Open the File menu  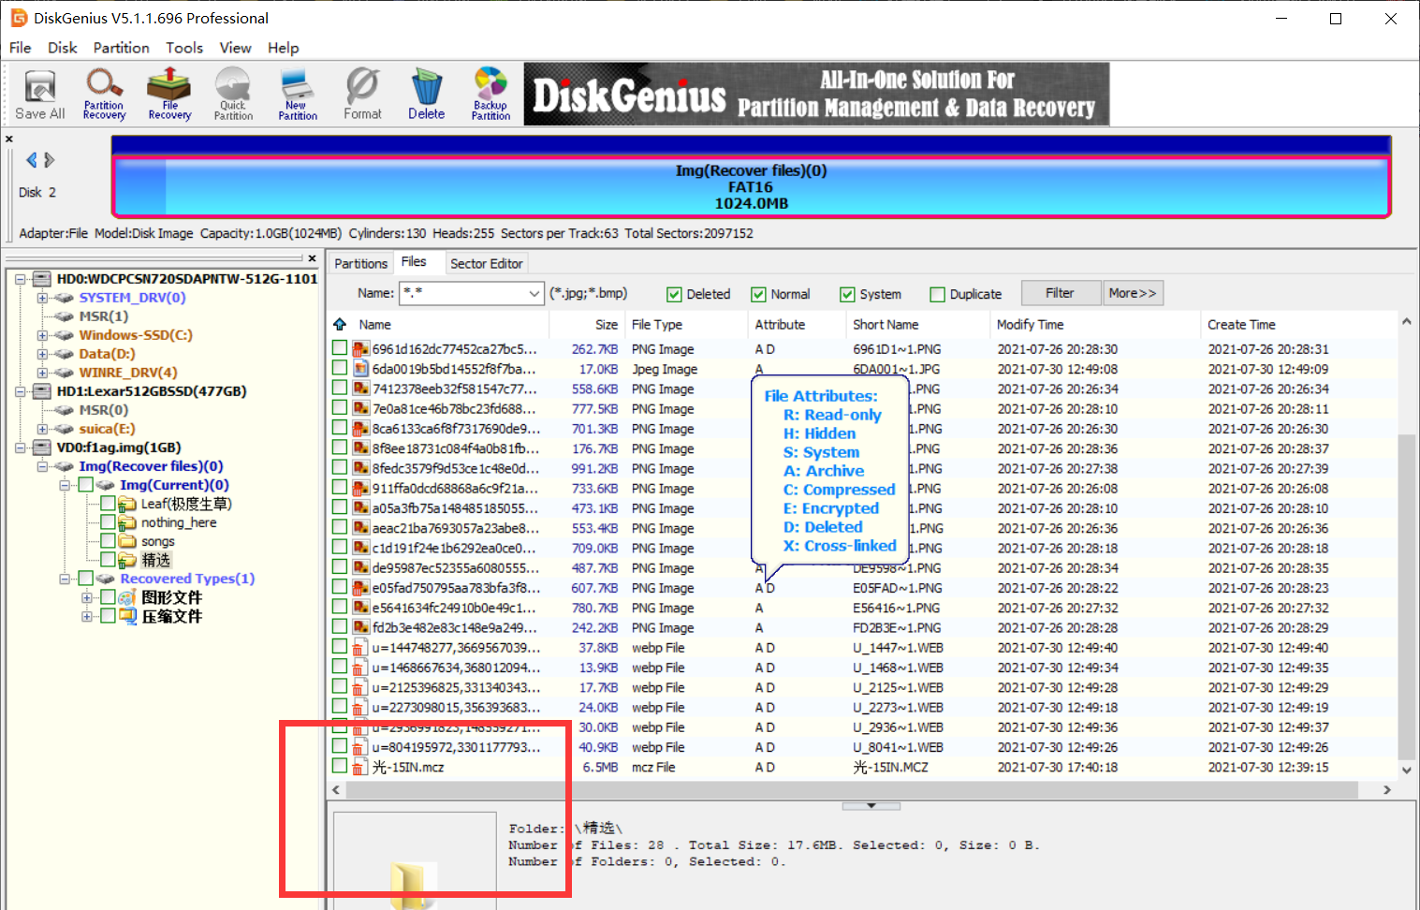coord(20,48)
